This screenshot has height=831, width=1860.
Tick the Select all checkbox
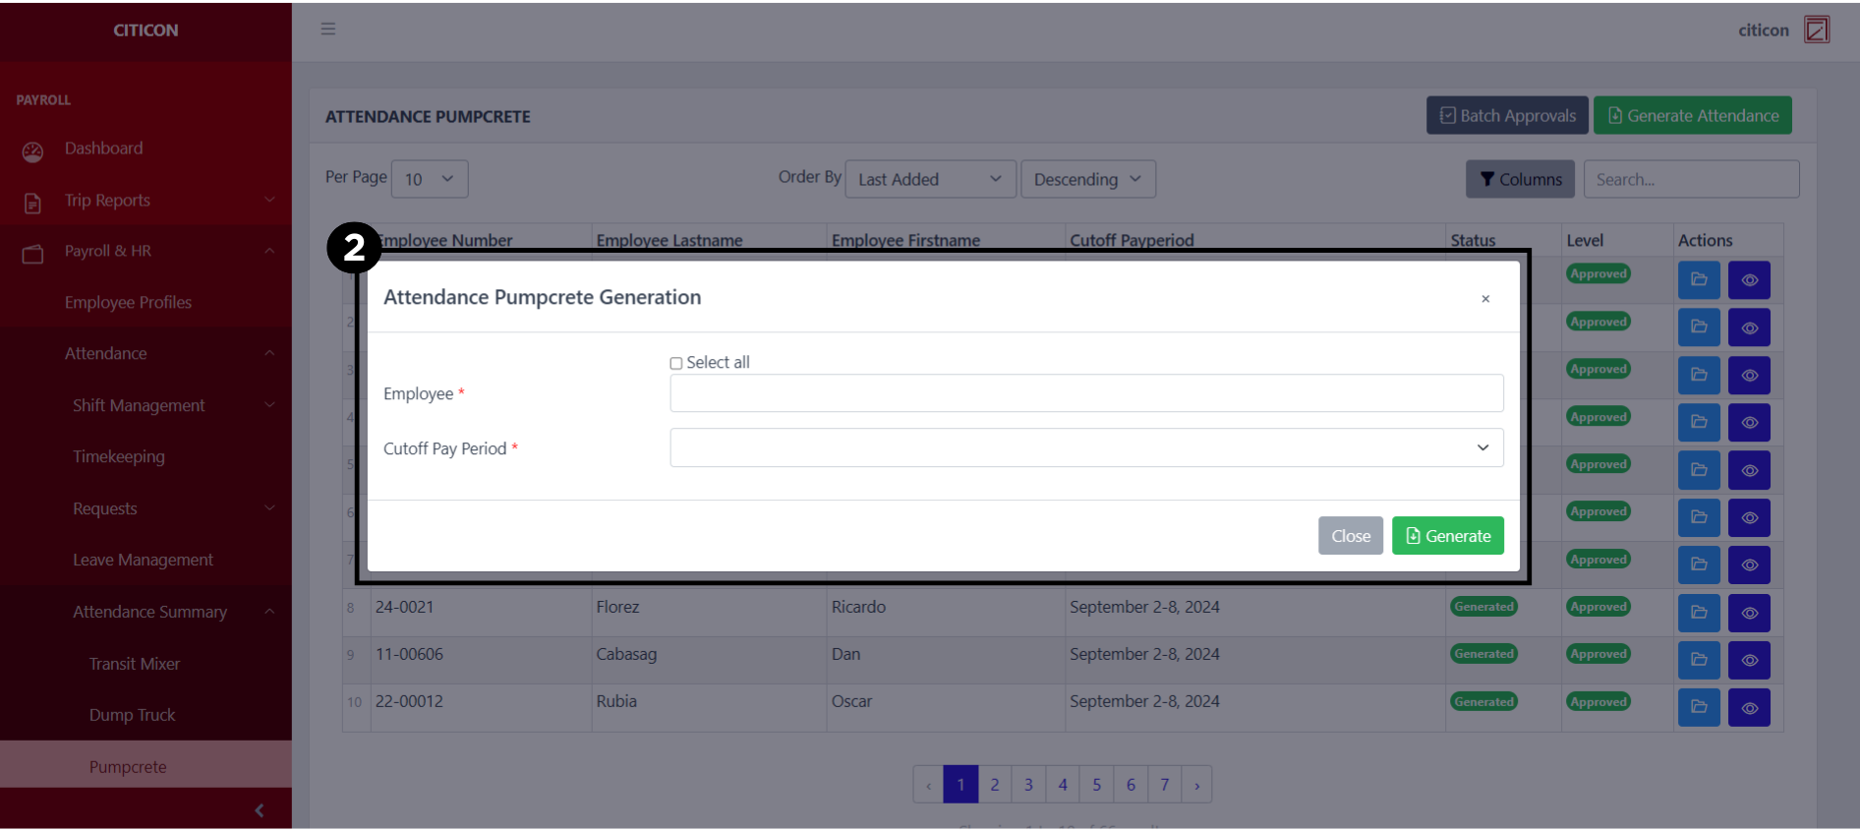(676, 364)
